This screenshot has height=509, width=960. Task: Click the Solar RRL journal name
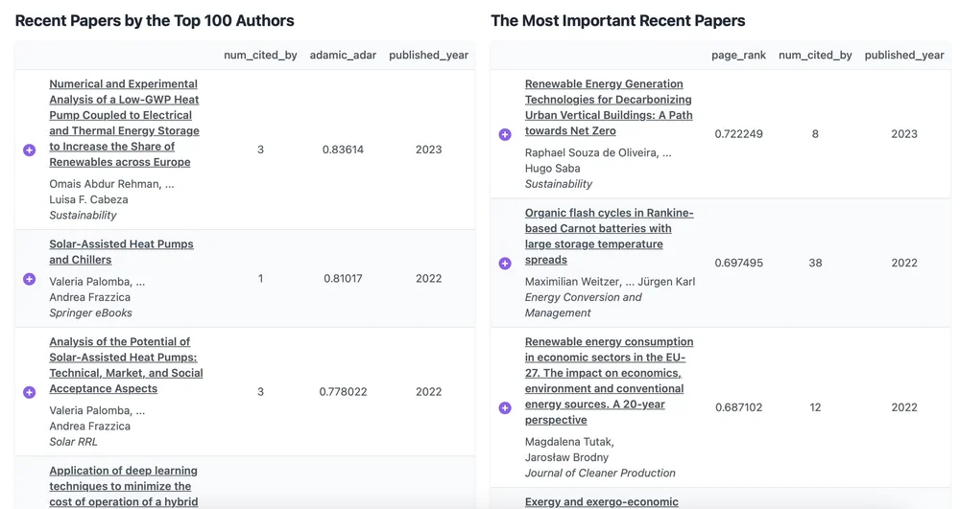point(73,442)
